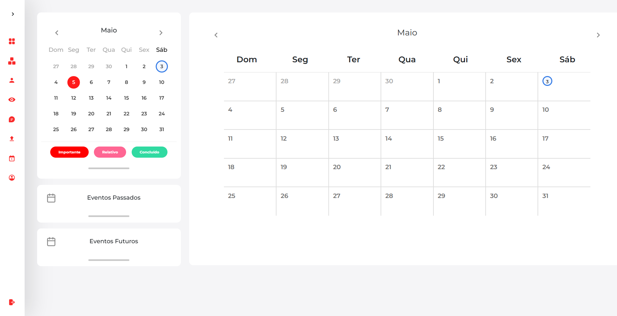Viewport: 617px width, 316px height.
Task: Go to next month in large calendar
Action: coord(598,35)
